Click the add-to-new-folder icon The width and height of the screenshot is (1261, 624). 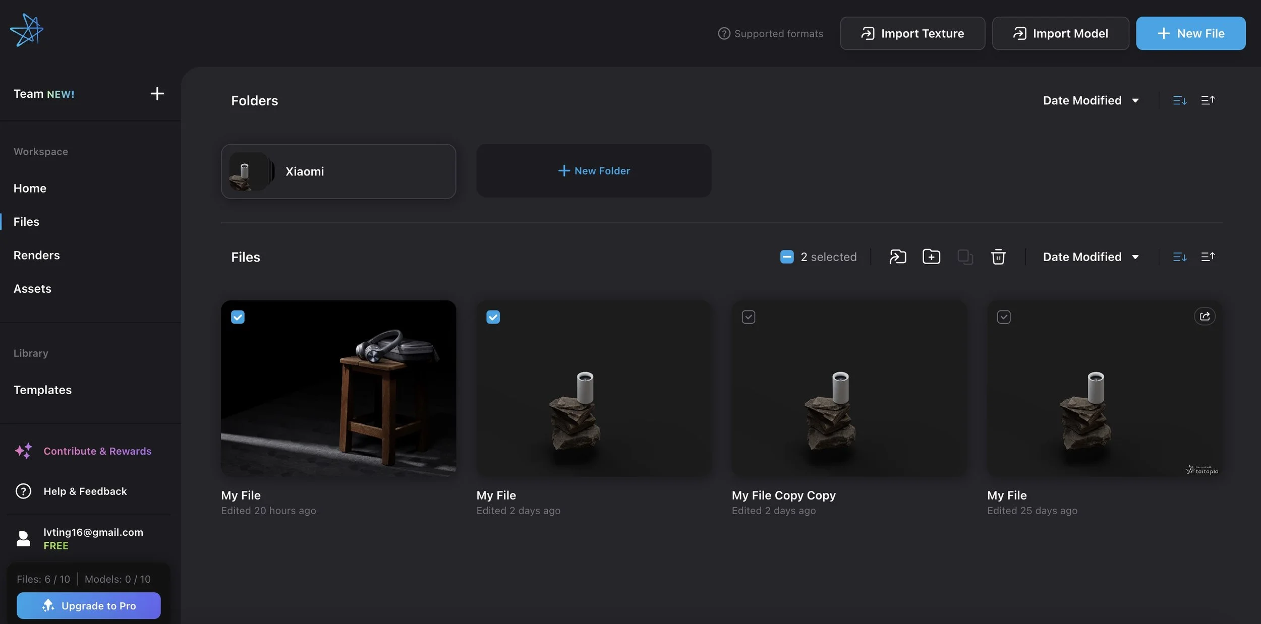point(931,257)
